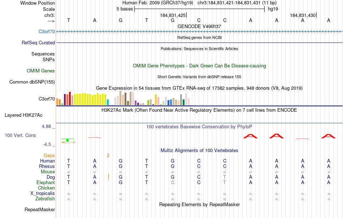
Task: Click the H3K27Ac Mark ENCODE track title
Action: click(x=199, y=110)
